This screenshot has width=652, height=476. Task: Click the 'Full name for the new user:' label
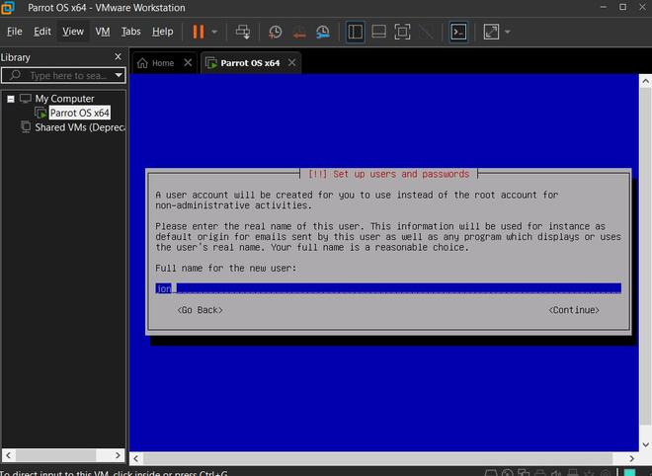[x=226, y=269]
